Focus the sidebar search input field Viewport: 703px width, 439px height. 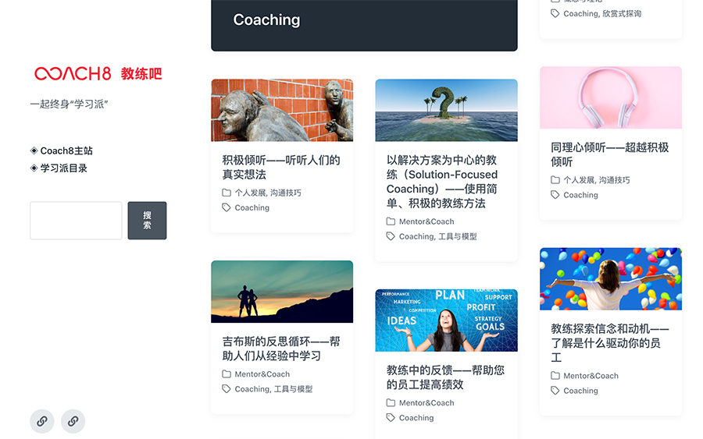tap(76, 221)
